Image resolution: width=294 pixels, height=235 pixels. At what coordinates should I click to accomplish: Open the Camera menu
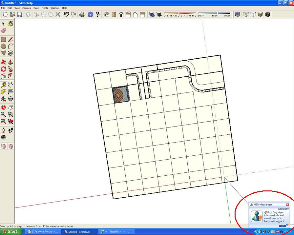27,8
